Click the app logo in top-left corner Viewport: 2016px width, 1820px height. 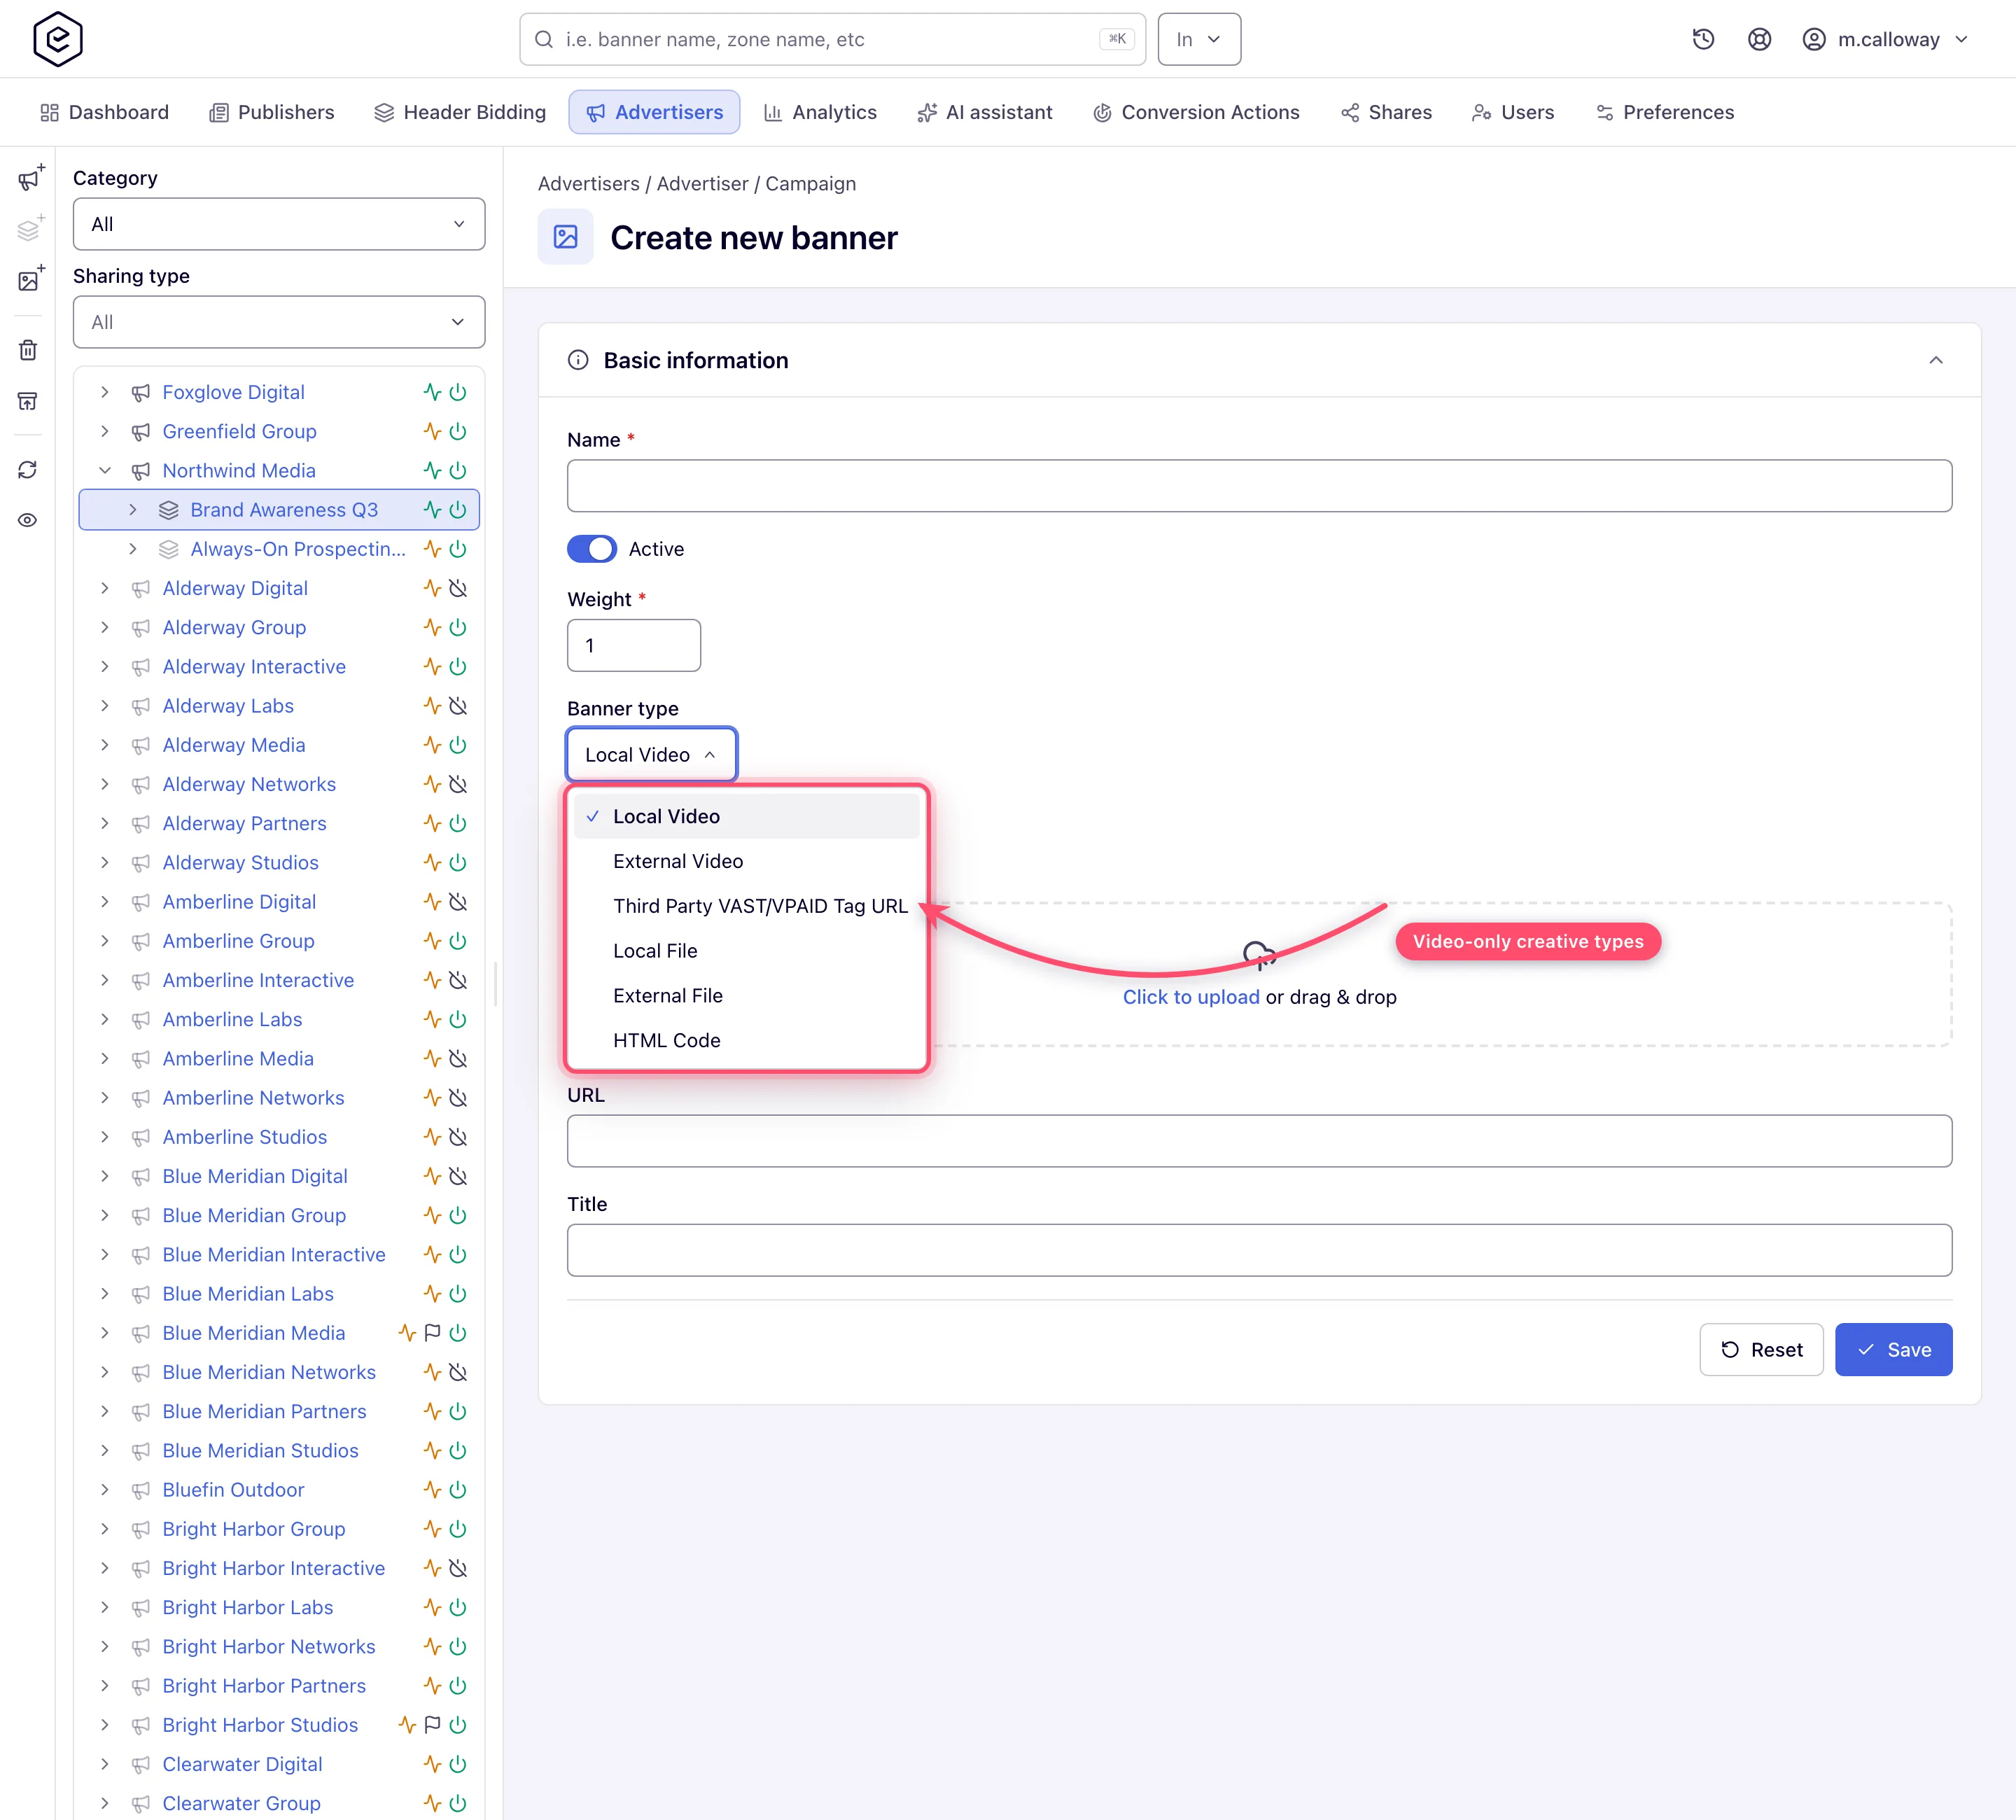point(58,39)
